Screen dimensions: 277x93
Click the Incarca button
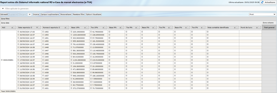(x=36, y=14)
